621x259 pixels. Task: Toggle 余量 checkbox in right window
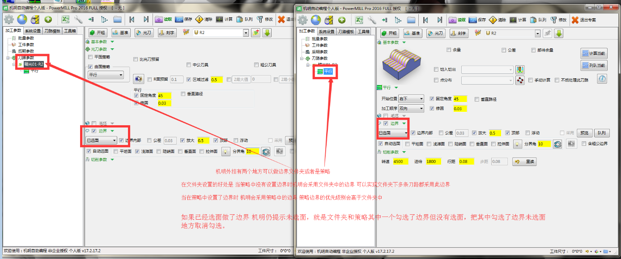[x=449, y=50]
